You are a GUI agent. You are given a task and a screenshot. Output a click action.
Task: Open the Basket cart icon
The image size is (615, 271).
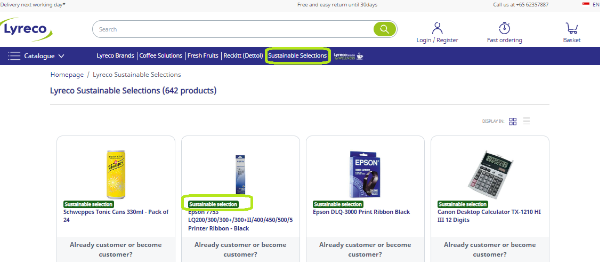pyautogui.click(x=571, y=28)
